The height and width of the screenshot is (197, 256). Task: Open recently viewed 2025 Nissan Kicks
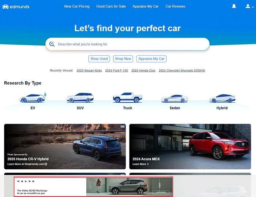[89, 71]
